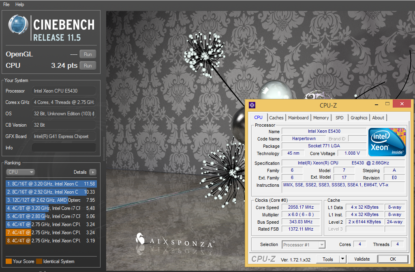
Task: Click the CPU score 3.24 pts
Action: point(64,65)
